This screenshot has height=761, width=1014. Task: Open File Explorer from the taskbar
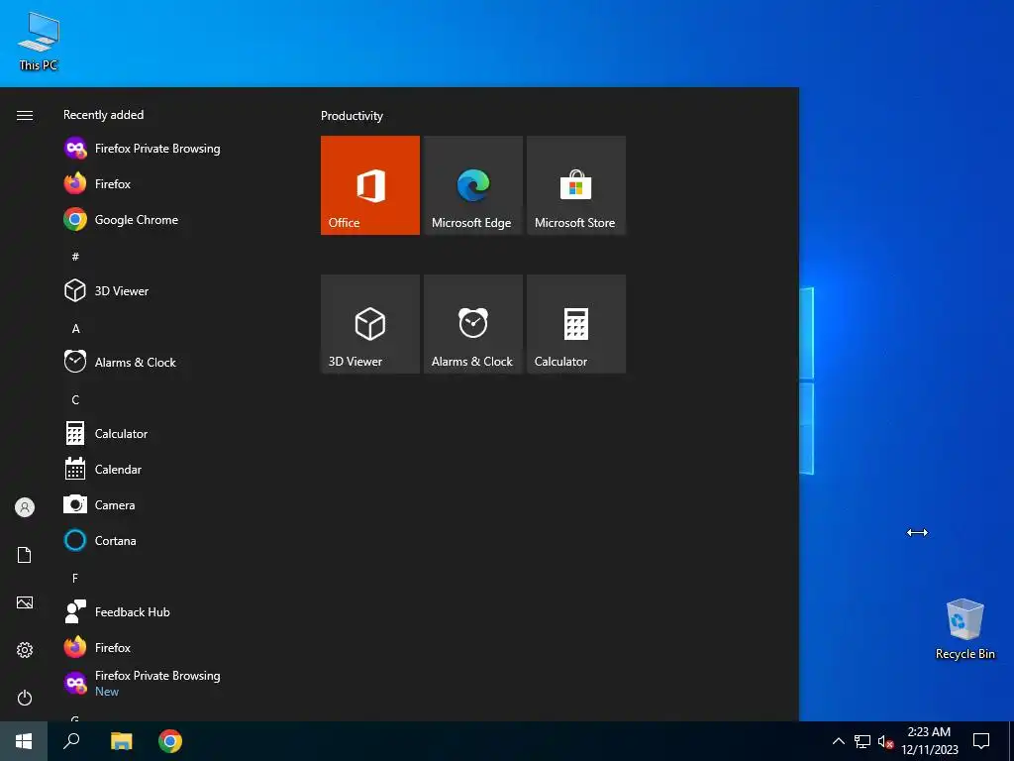point(121,741)
